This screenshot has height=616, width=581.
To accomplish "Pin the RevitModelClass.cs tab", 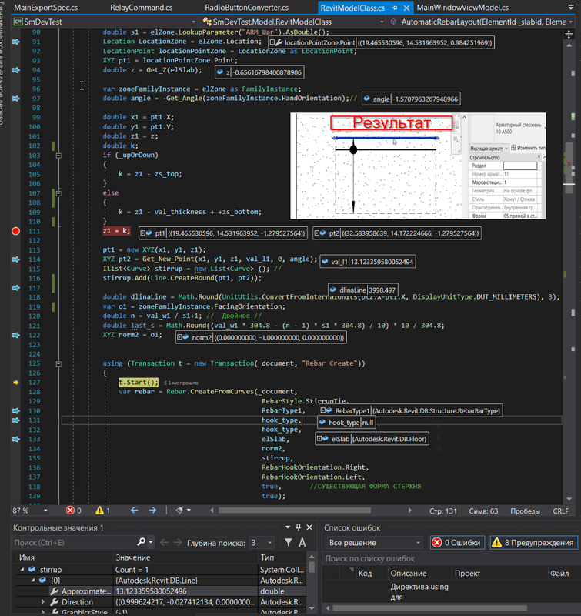I will click(x=395, y=8).
